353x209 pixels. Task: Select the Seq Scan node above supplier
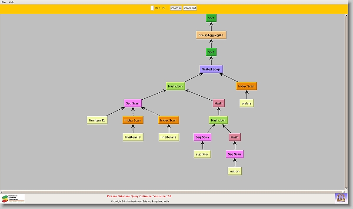point(202,137)
